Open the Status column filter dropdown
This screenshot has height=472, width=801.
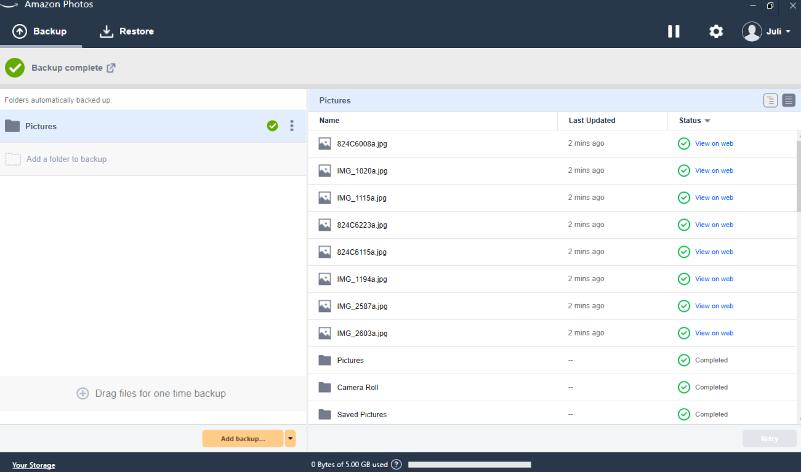tap(707, 121)
